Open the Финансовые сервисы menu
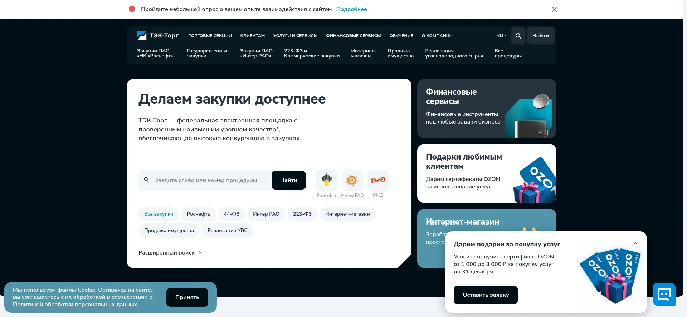 (x=354, y=36)
